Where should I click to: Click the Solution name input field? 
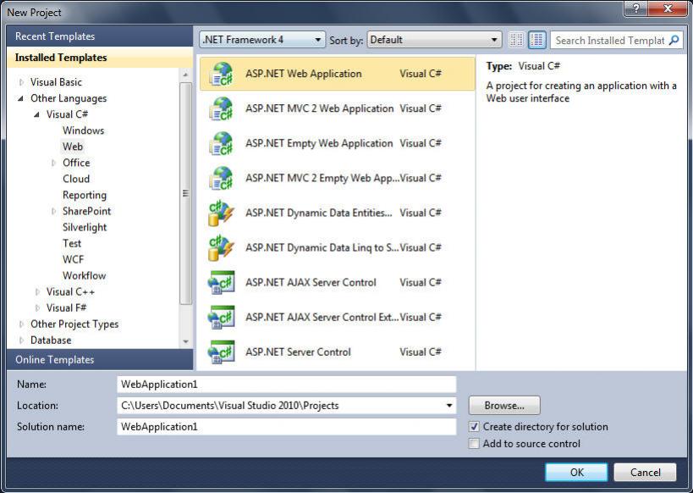click(x=286, y=427)
